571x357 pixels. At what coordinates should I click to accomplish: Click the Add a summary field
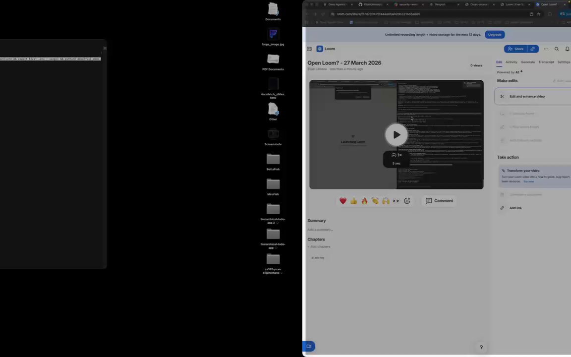coord(320,230)
